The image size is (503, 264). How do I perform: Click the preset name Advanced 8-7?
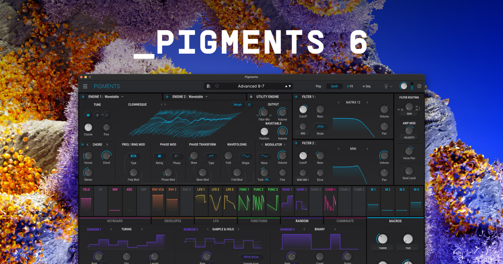[251, 86]
